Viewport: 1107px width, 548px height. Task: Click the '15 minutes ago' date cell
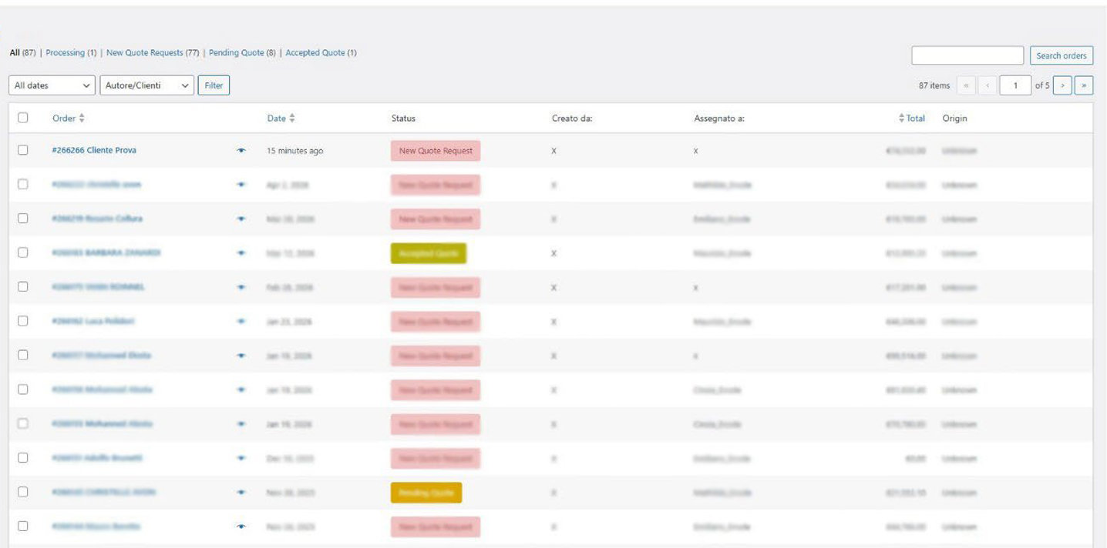[x=294, y=151]
